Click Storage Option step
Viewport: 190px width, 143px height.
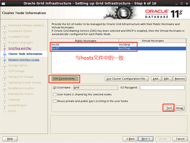click(18, 65)
